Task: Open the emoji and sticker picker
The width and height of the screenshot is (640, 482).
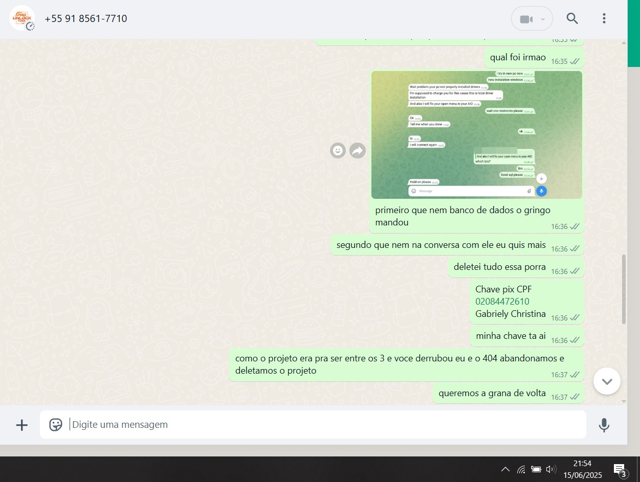Action: [x=55, y=425]
